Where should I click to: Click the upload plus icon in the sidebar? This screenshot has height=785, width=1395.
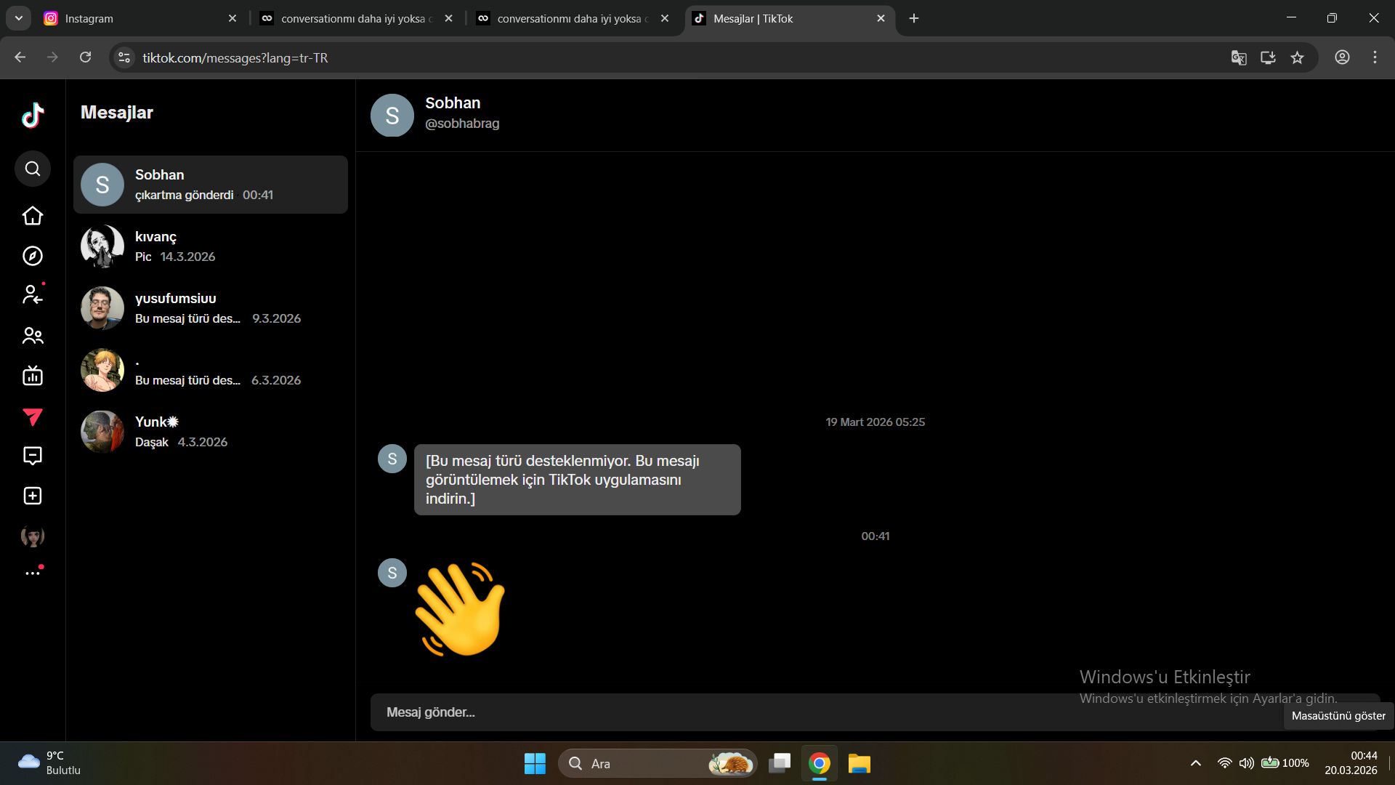[x=33, y=496]
